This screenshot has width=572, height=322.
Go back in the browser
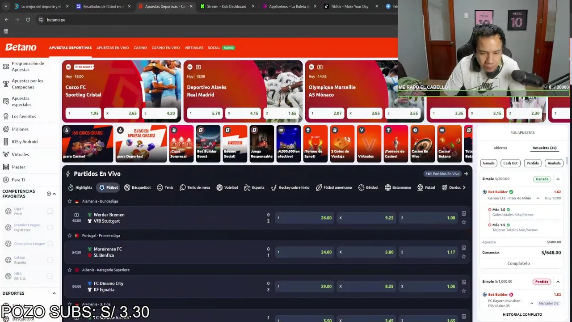click(6, 20)
